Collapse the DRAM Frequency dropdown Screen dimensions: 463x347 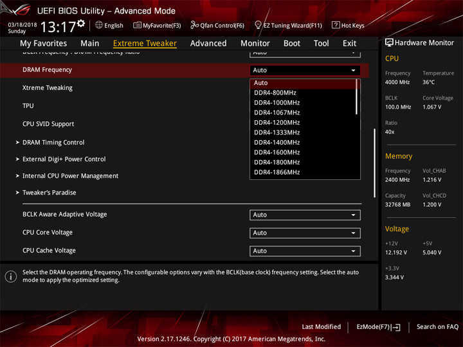[305, 70]
